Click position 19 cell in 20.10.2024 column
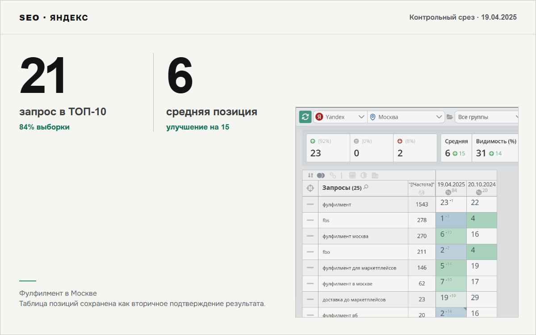 [x=482, y=268]
